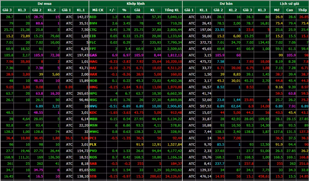Viewport: 309px width, 181px height.
Task: Click HAG sell volume 475,72
Action: pos(206,62)
